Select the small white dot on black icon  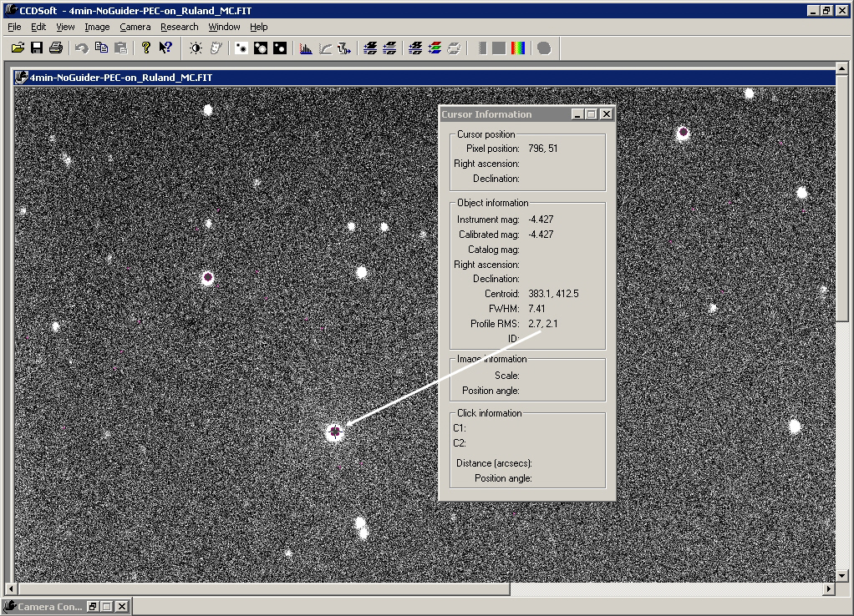280,48
